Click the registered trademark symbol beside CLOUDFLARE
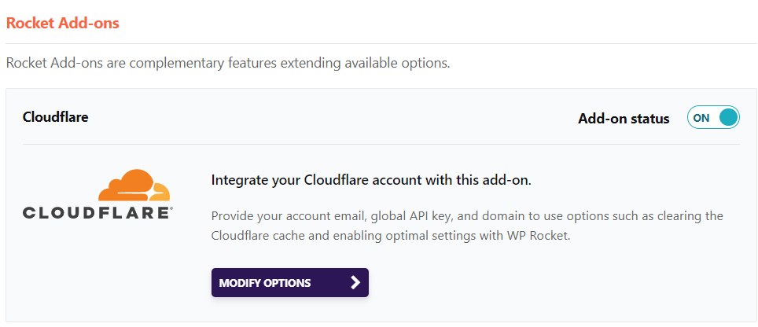 [171, 208]
